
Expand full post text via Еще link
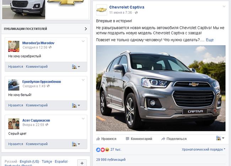[210, 40]
